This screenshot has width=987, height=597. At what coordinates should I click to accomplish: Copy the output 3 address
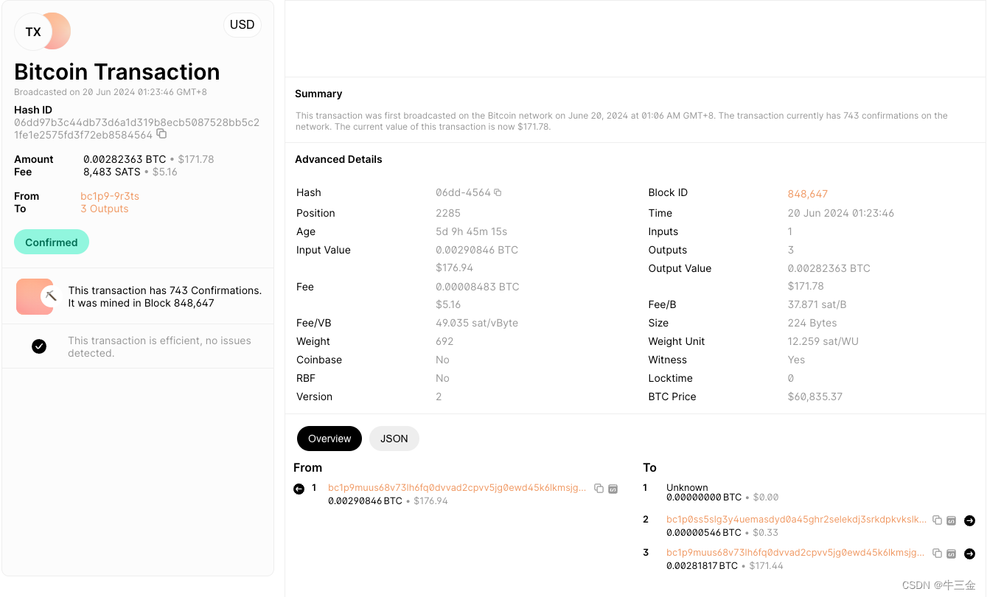click(937, 553)
